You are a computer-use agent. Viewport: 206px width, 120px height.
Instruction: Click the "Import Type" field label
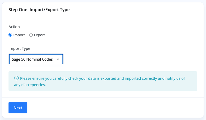19,48
